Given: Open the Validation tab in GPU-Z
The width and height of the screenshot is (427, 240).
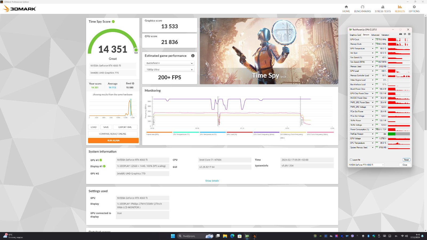Looking at the screenshot, I should point(385,35).
